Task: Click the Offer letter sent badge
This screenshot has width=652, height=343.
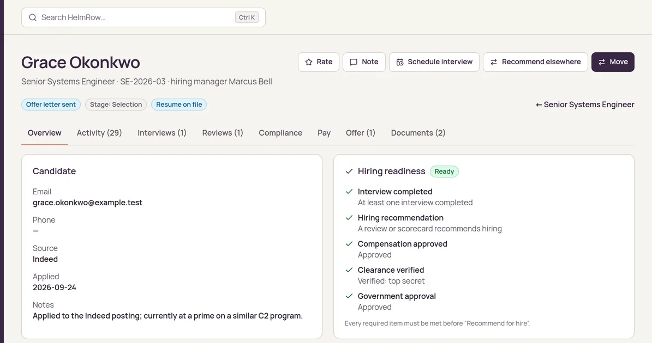Action: (51, 105)
